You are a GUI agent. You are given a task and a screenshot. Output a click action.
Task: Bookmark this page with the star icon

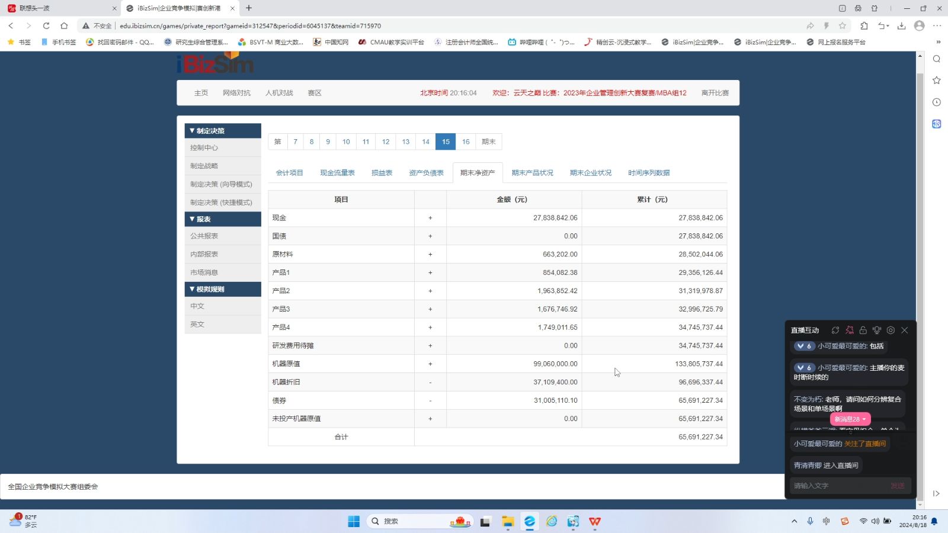(x=843, y=25)
